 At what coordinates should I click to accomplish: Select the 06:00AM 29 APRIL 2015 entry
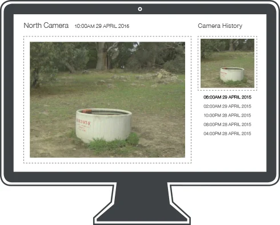[x=227, y=97]
